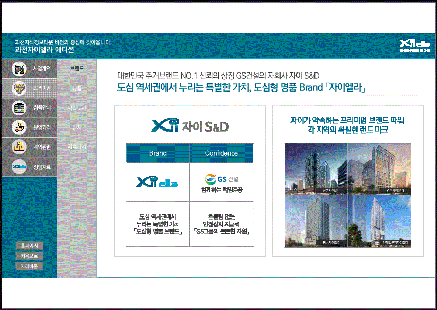
Task: Click the Xi ella logo in the header
Action: click(415, 45)
